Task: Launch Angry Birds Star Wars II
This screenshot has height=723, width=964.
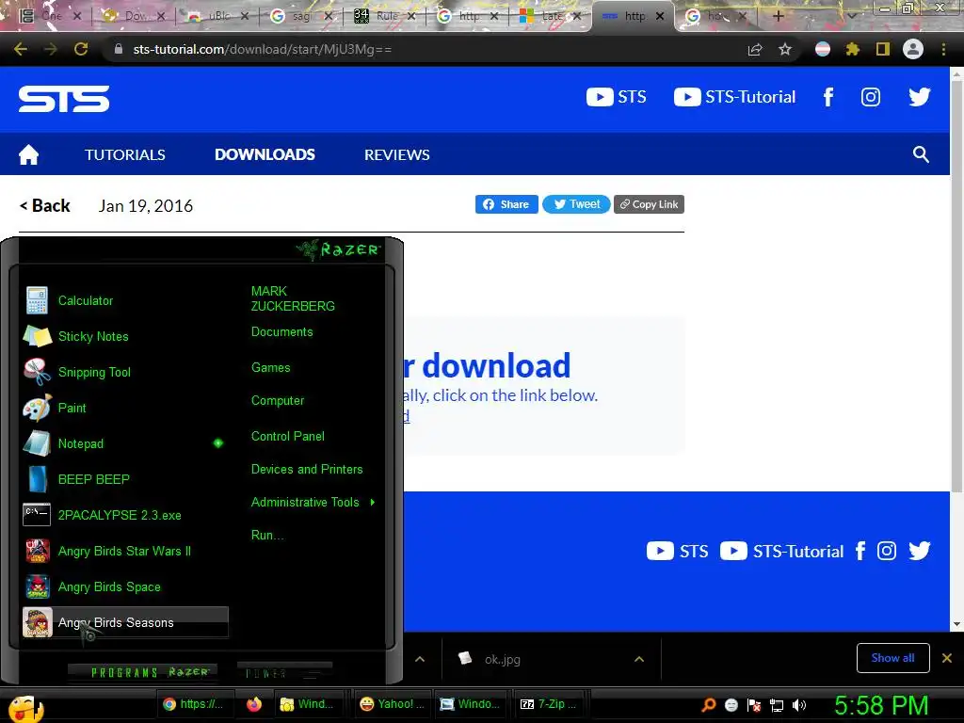Action: tap(123, 551)
